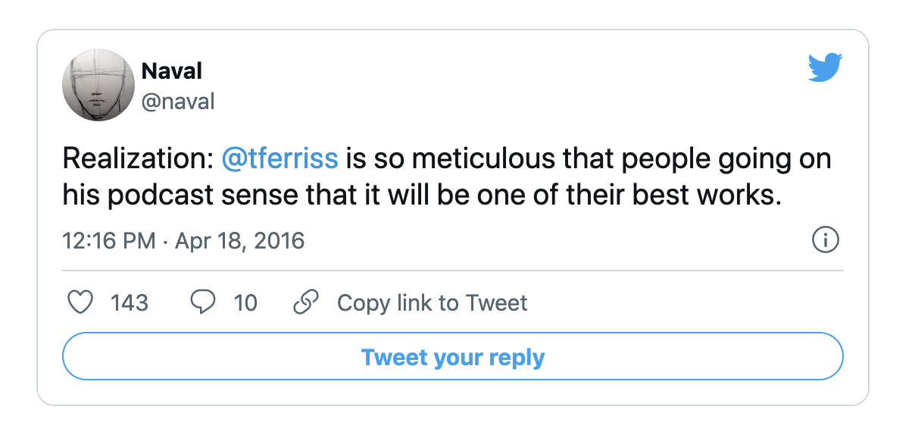Click the chain link icon
This screenshot has width=912, height=441.
305,303
